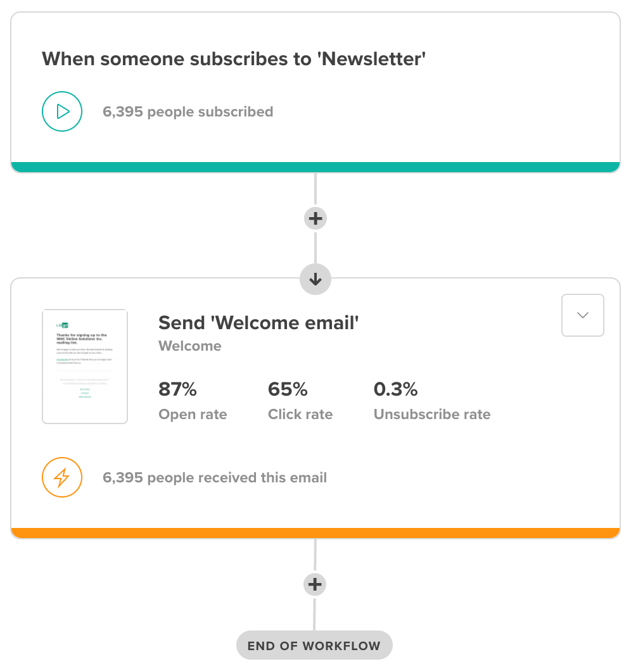Image resolution: width=631 pixels, height=671 pixels.
Task: Click the plus icon below the Newsletter trigger
Action: click(x=315, y=218)
